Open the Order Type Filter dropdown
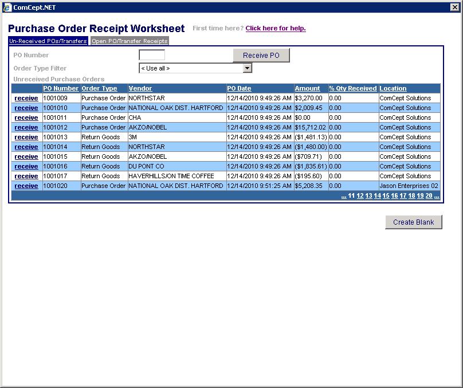Screen dimensions: 463x388 [x=247, y=68]
